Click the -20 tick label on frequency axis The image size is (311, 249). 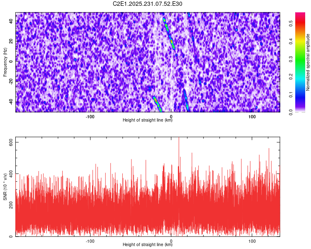pos(11,82)
